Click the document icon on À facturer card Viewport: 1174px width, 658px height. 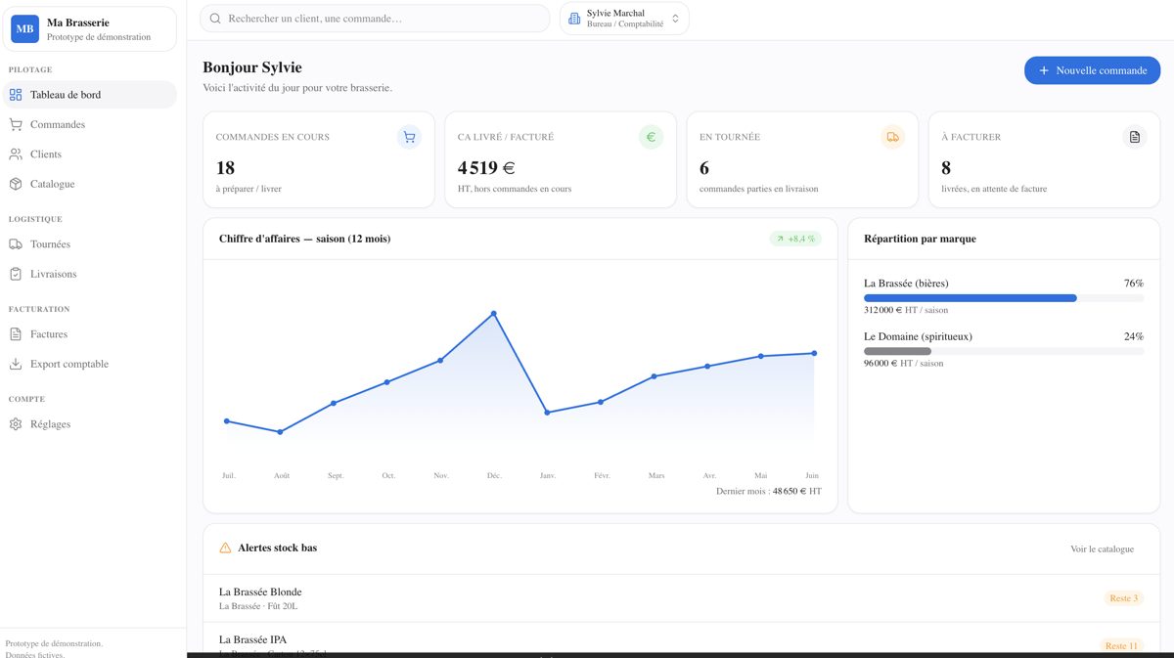click(1135, 137)
